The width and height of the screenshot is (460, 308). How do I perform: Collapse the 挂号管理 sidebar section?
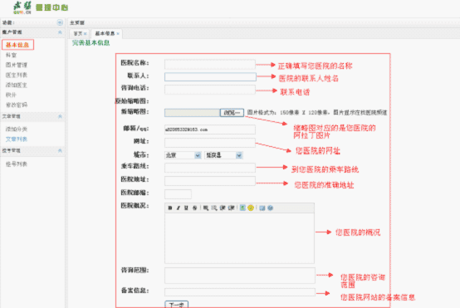coord(60,150)
